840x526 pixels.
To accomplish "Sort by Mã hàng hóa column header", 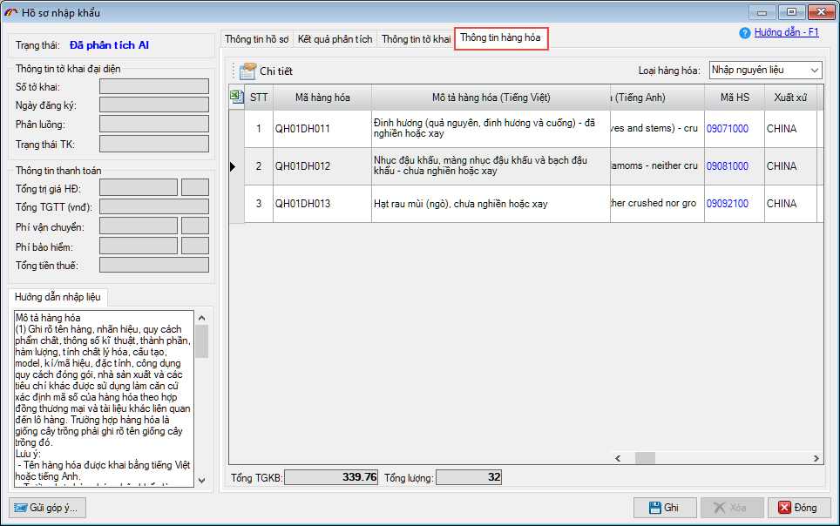I will coord(322,98).
